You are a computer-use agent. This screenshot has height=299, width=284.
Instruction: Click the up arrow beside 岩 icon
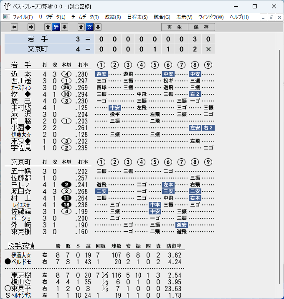click(48, 27)
